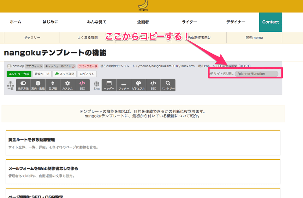
Task: Open the Contact navigation tab
Action: point(271,22)
